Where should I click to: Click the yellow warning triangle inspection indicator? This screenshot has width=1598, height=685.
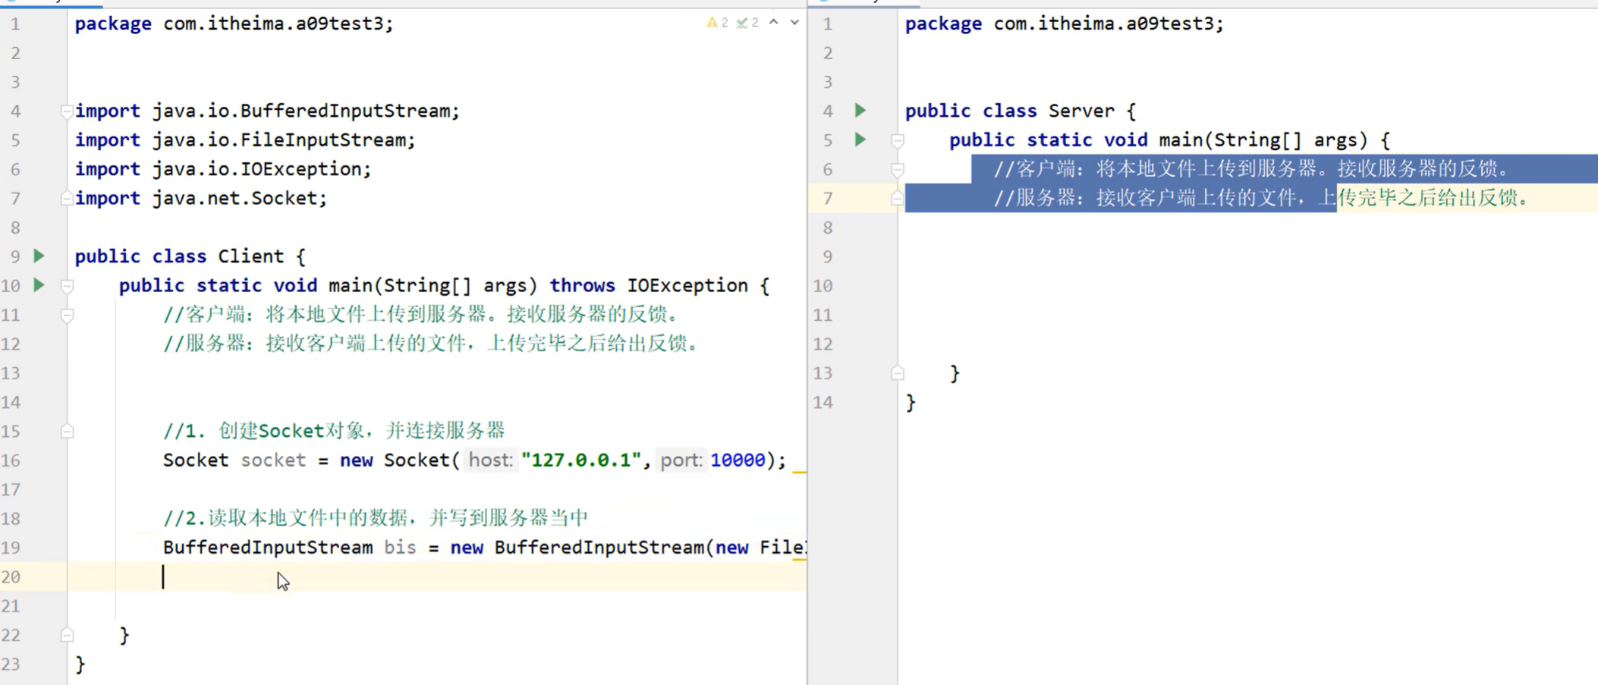pos(712,23)
